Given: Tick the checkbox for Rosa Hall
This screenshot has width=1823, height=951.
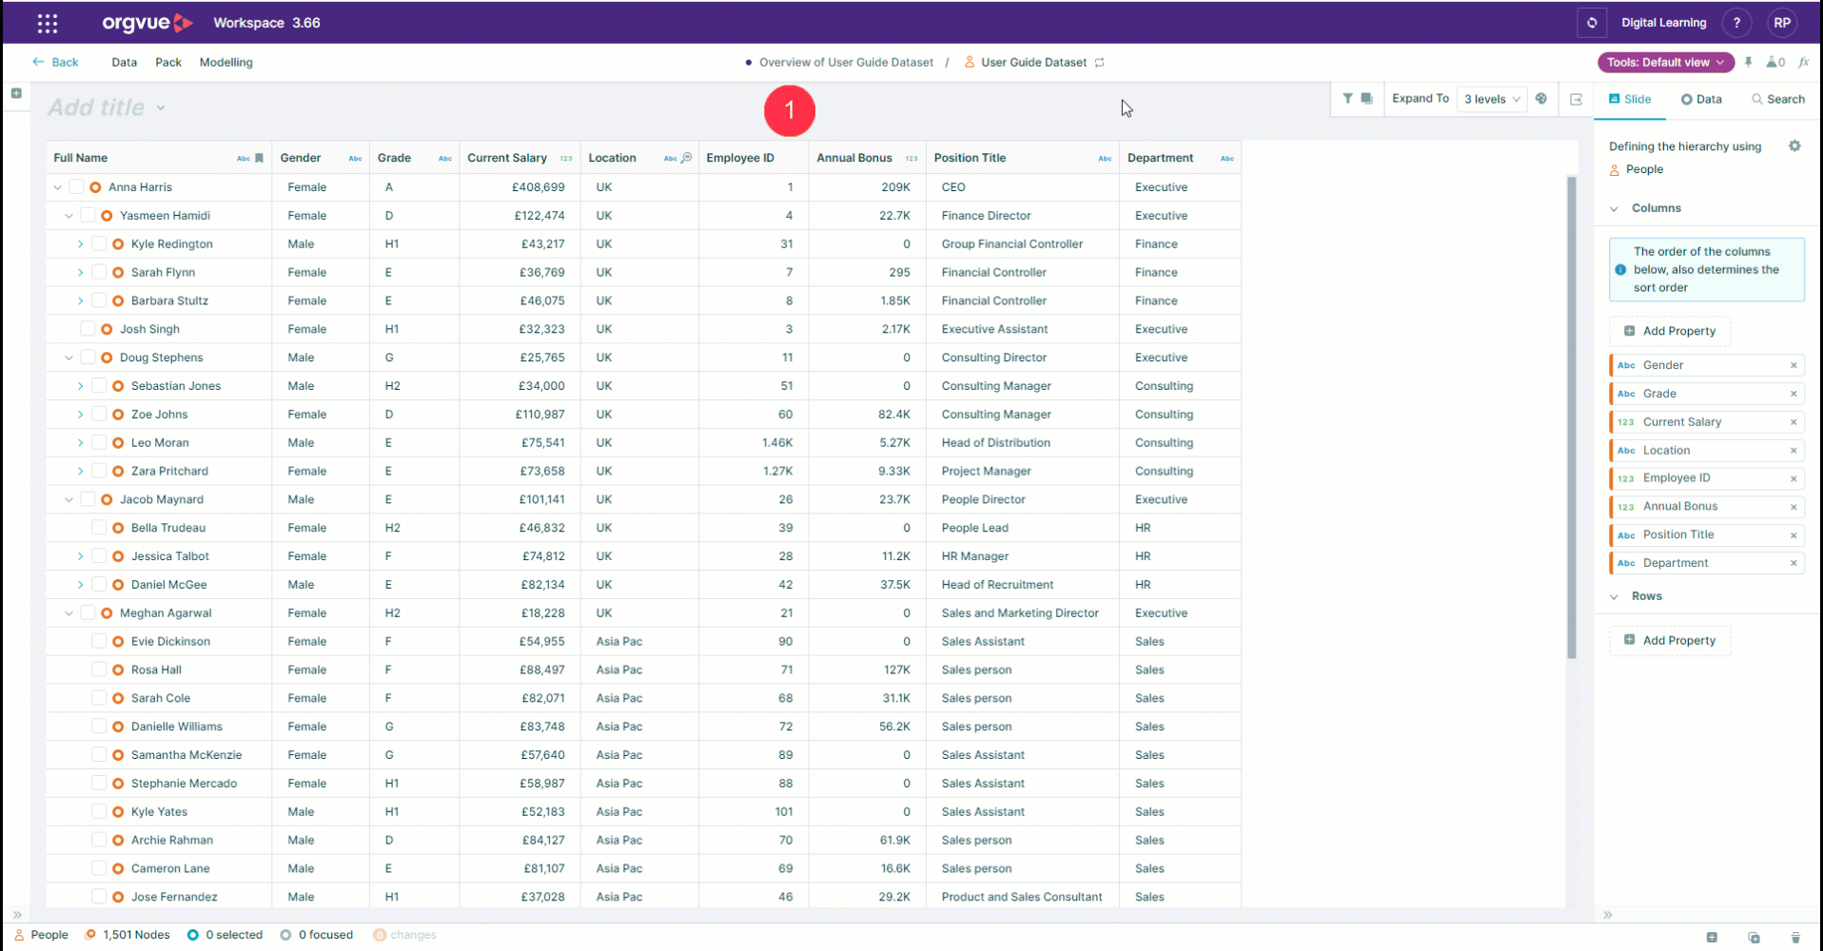Looking at the screenshot, I should [99, 670].
